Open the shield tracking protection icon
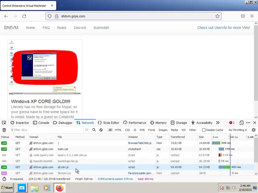Viewport: 258px width, 193px height. click(x=50, y=16)
